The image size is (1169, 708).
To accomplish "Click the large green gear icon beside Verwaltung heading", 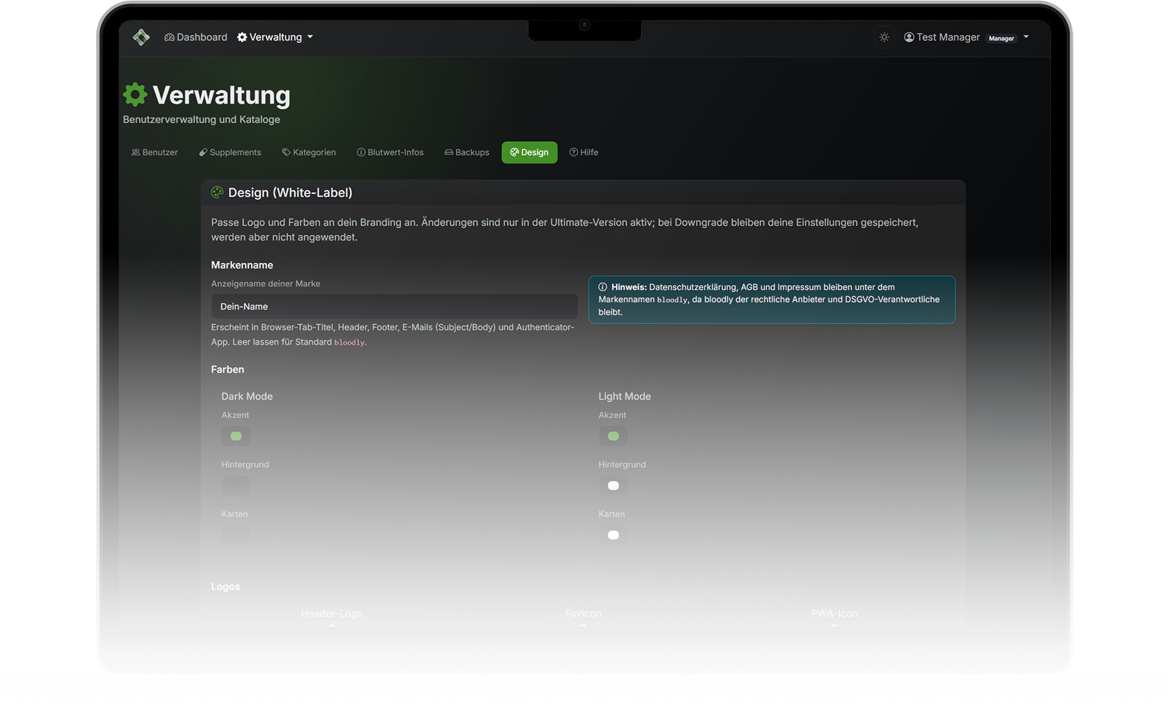I will coord(135,95).
